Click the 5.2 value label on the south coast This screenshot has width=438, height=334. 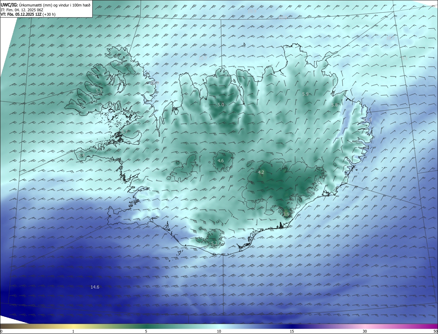[x=214, y=243]
